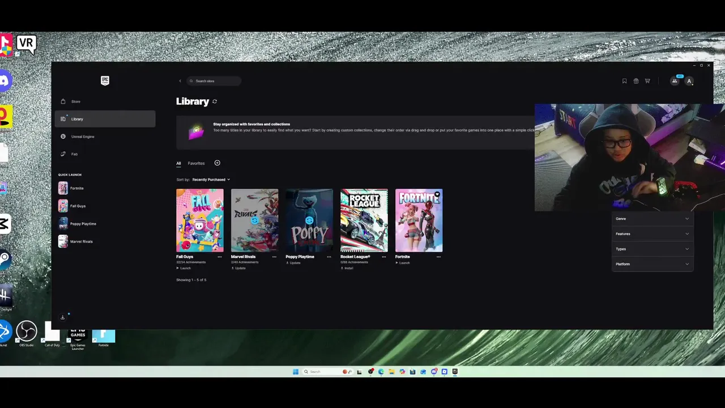Launch Fall Guys from the library grid

click(184, 268)
